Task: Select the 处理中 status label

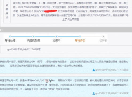Action: point(56,41)
